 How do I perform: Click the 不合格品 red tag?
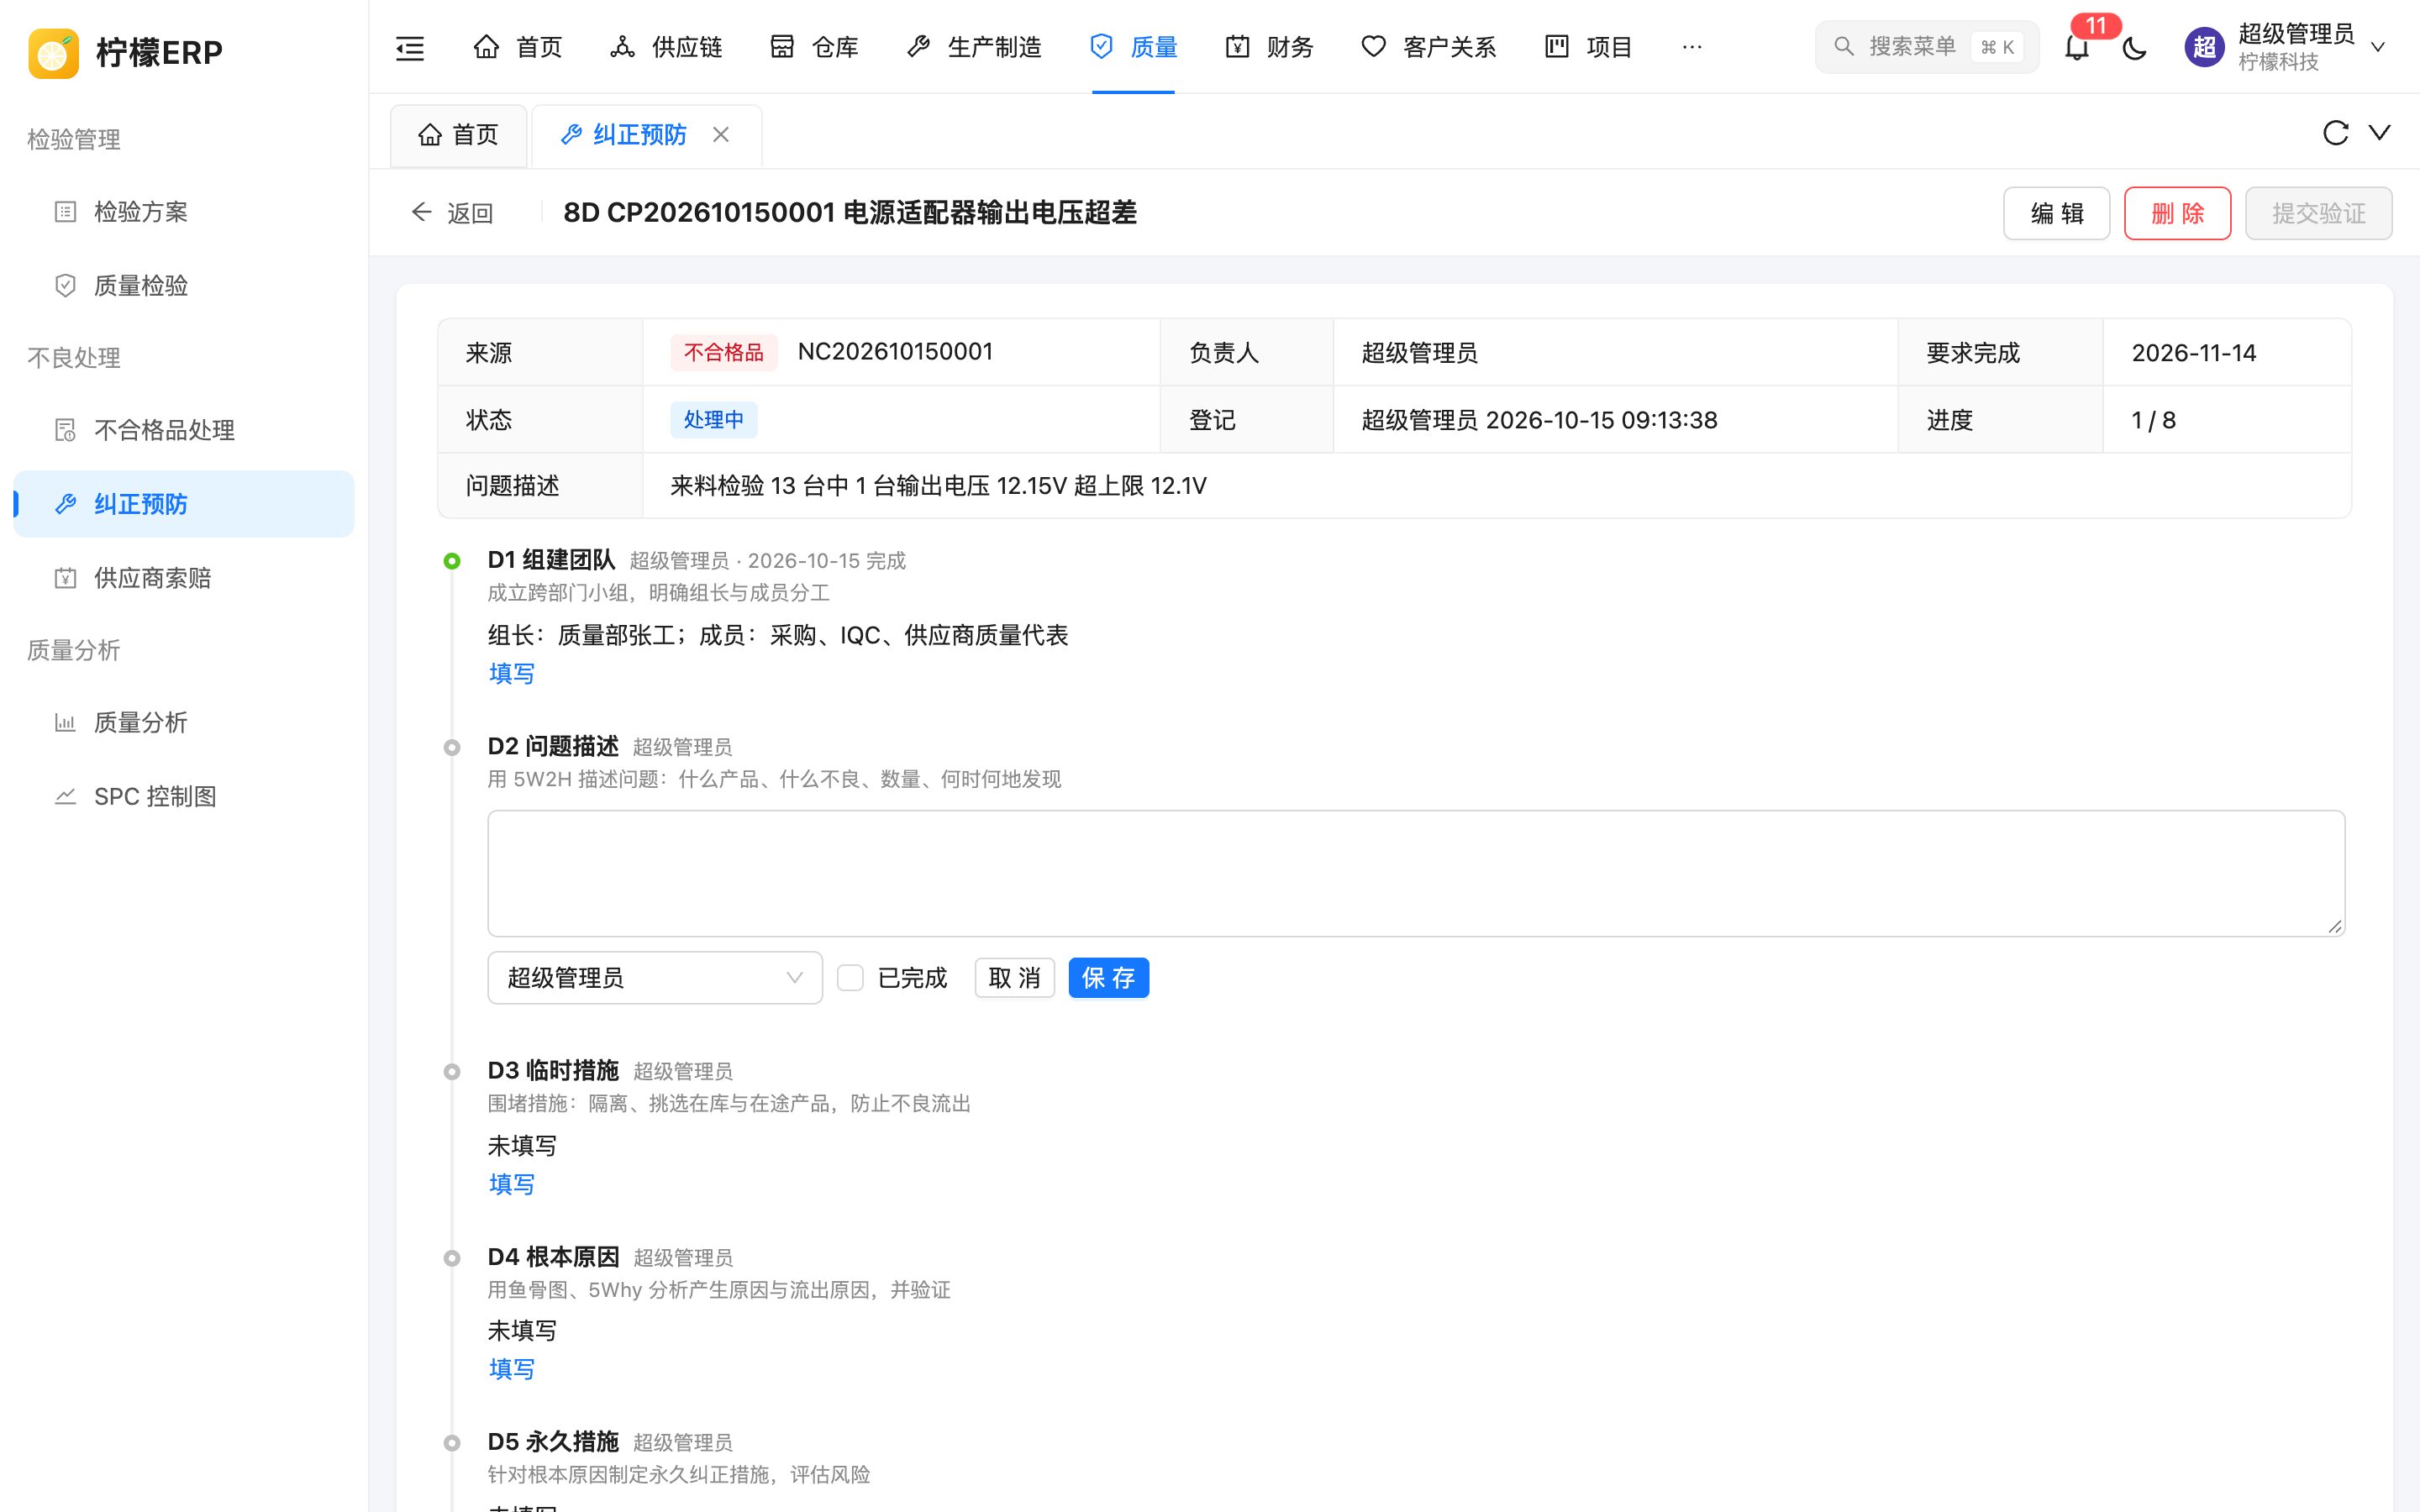click(723, 353)
